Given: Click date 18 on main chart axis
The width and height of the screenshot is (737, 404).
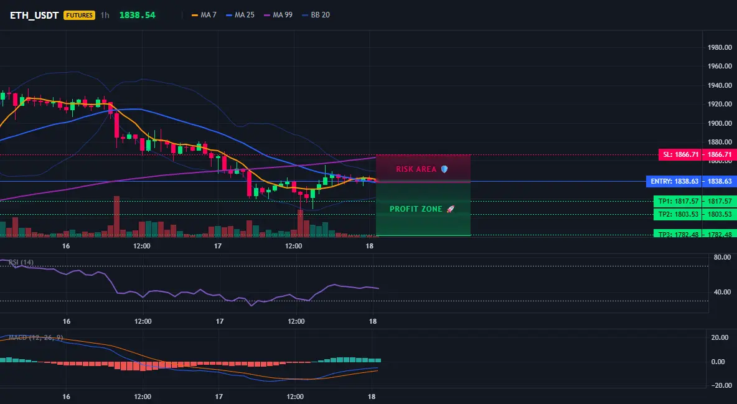Looking at the screenshot, I should click(370, 246).
